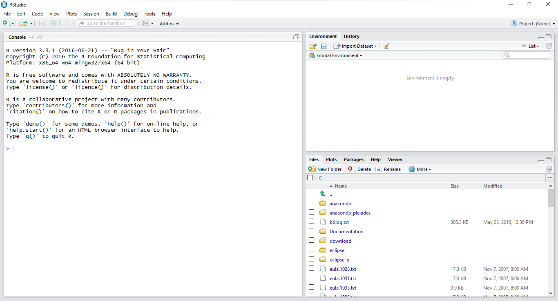Click the New File icon in toolbar
558x301 pixels.
coord(6,23)
